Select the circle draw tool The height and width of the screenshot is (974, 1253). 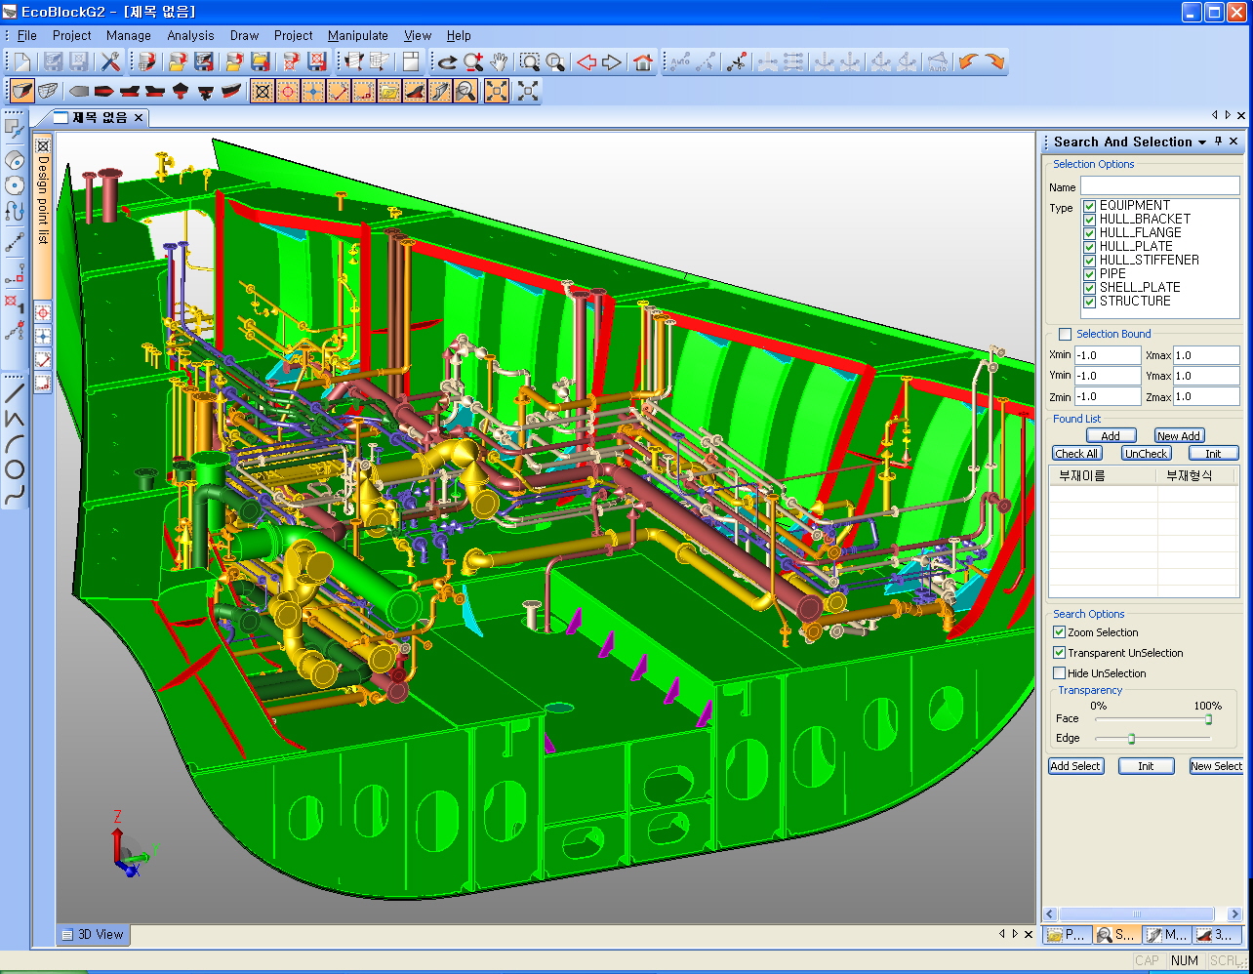click(x=15, y=469)
